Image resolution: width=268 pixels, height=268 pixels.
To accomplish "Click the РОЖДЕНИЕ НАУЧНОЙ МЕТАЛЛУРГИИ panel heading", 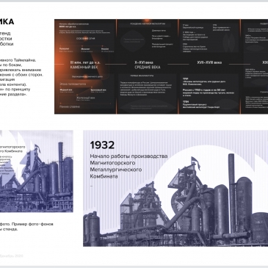I will click(x=148, y=24).
